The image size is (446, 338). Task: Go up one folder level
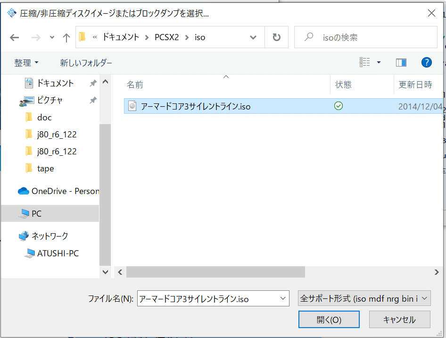tap(66, 37)
